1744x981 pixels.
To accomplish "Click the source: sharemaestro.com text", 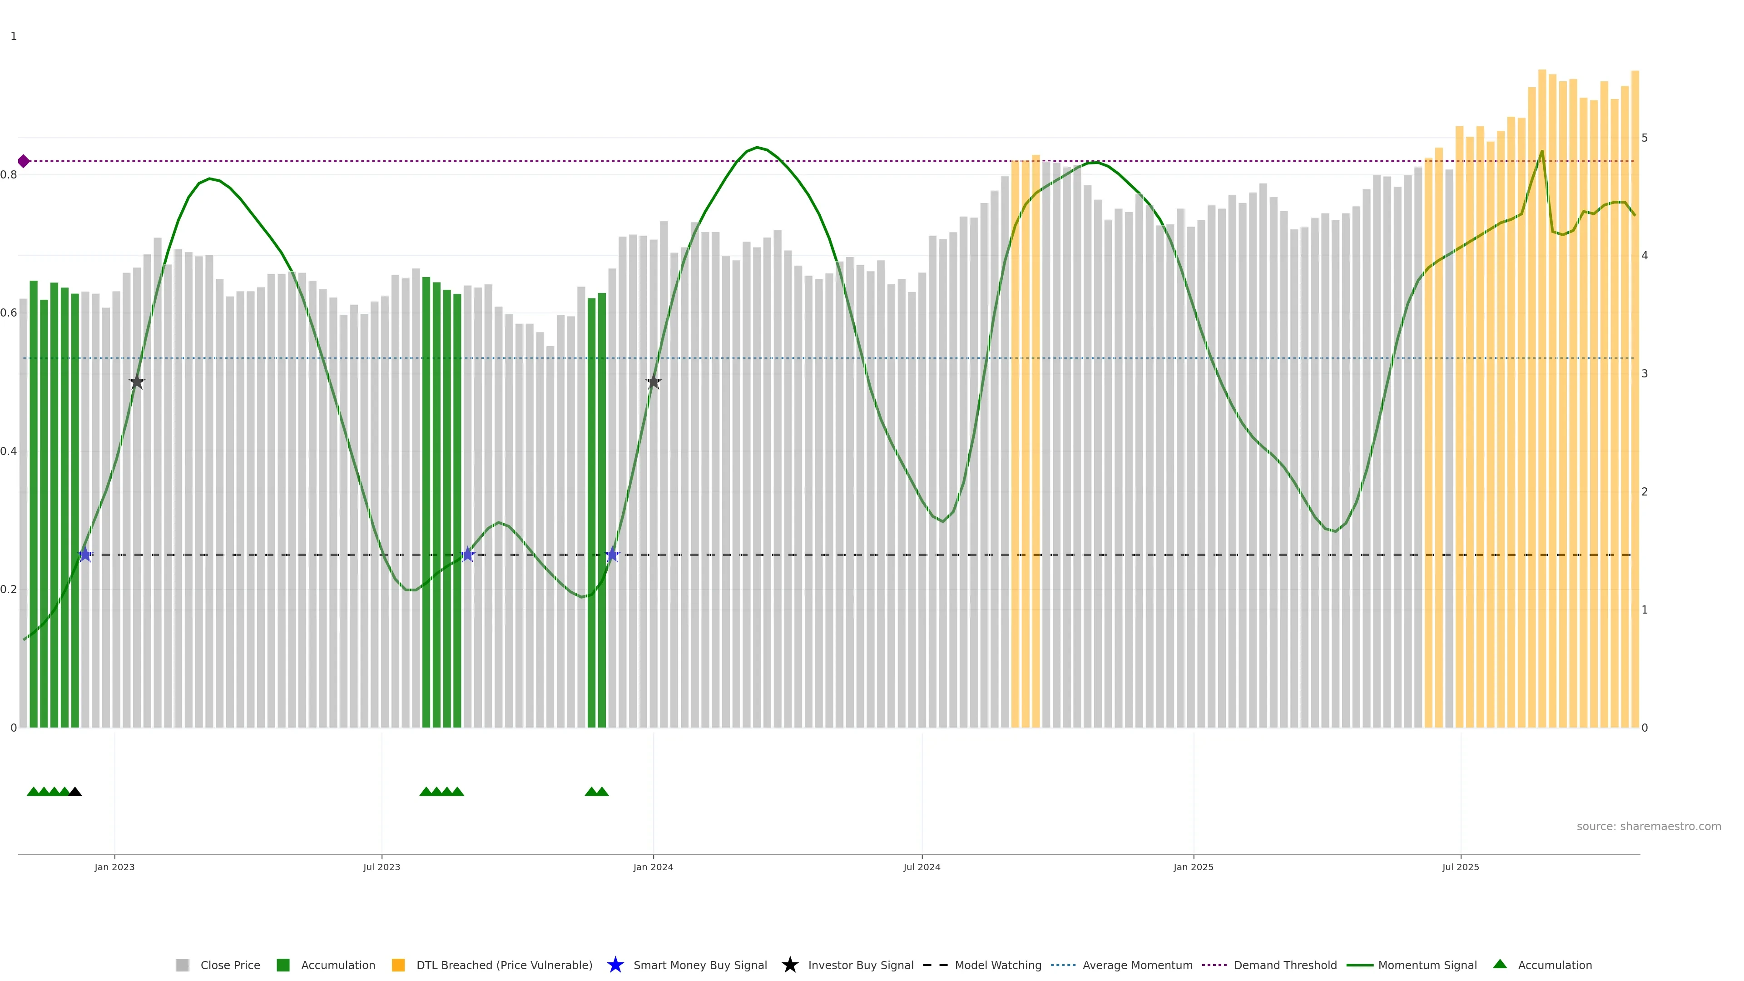I will click(x=1648, y=826).
